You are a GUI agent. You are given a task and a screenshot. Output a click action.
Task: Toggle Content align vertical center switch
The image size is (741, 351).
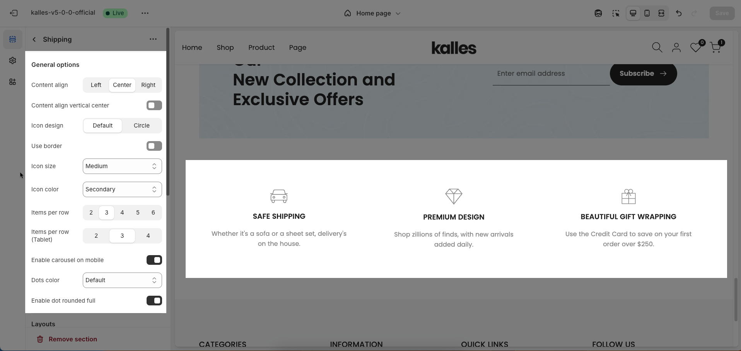[x=154, y=106]
